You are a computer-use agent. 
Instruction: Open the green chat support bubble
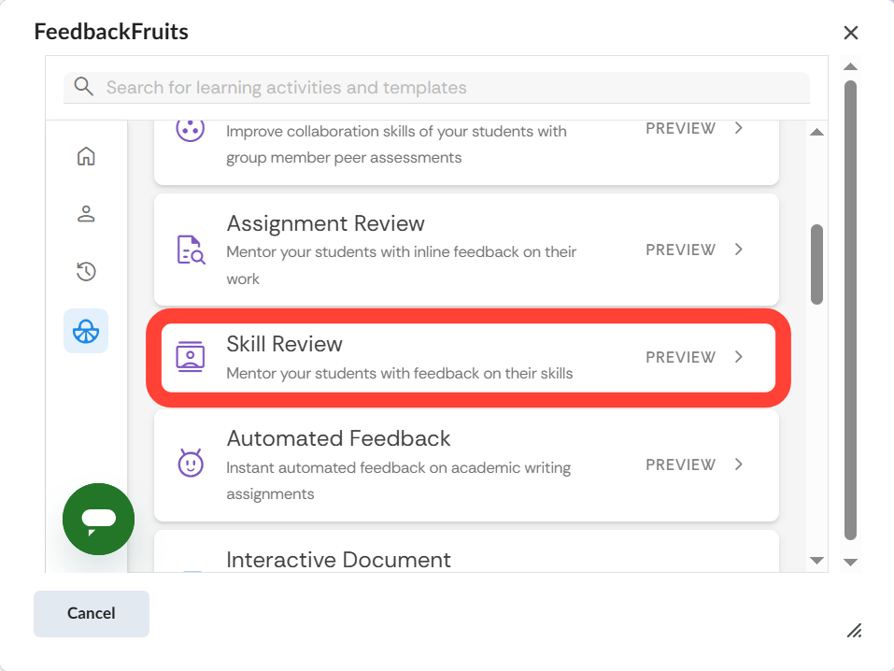pyautogui.click(x=98, y=520)
